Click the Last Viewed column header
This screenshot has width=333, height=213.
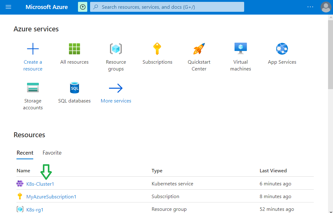[x=273, y=171]
